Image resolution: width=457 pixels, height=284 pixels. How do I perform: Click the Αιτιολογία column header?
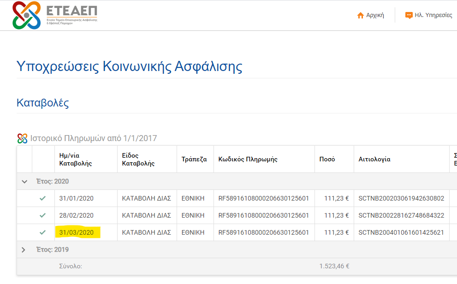(x=374, y=160)
